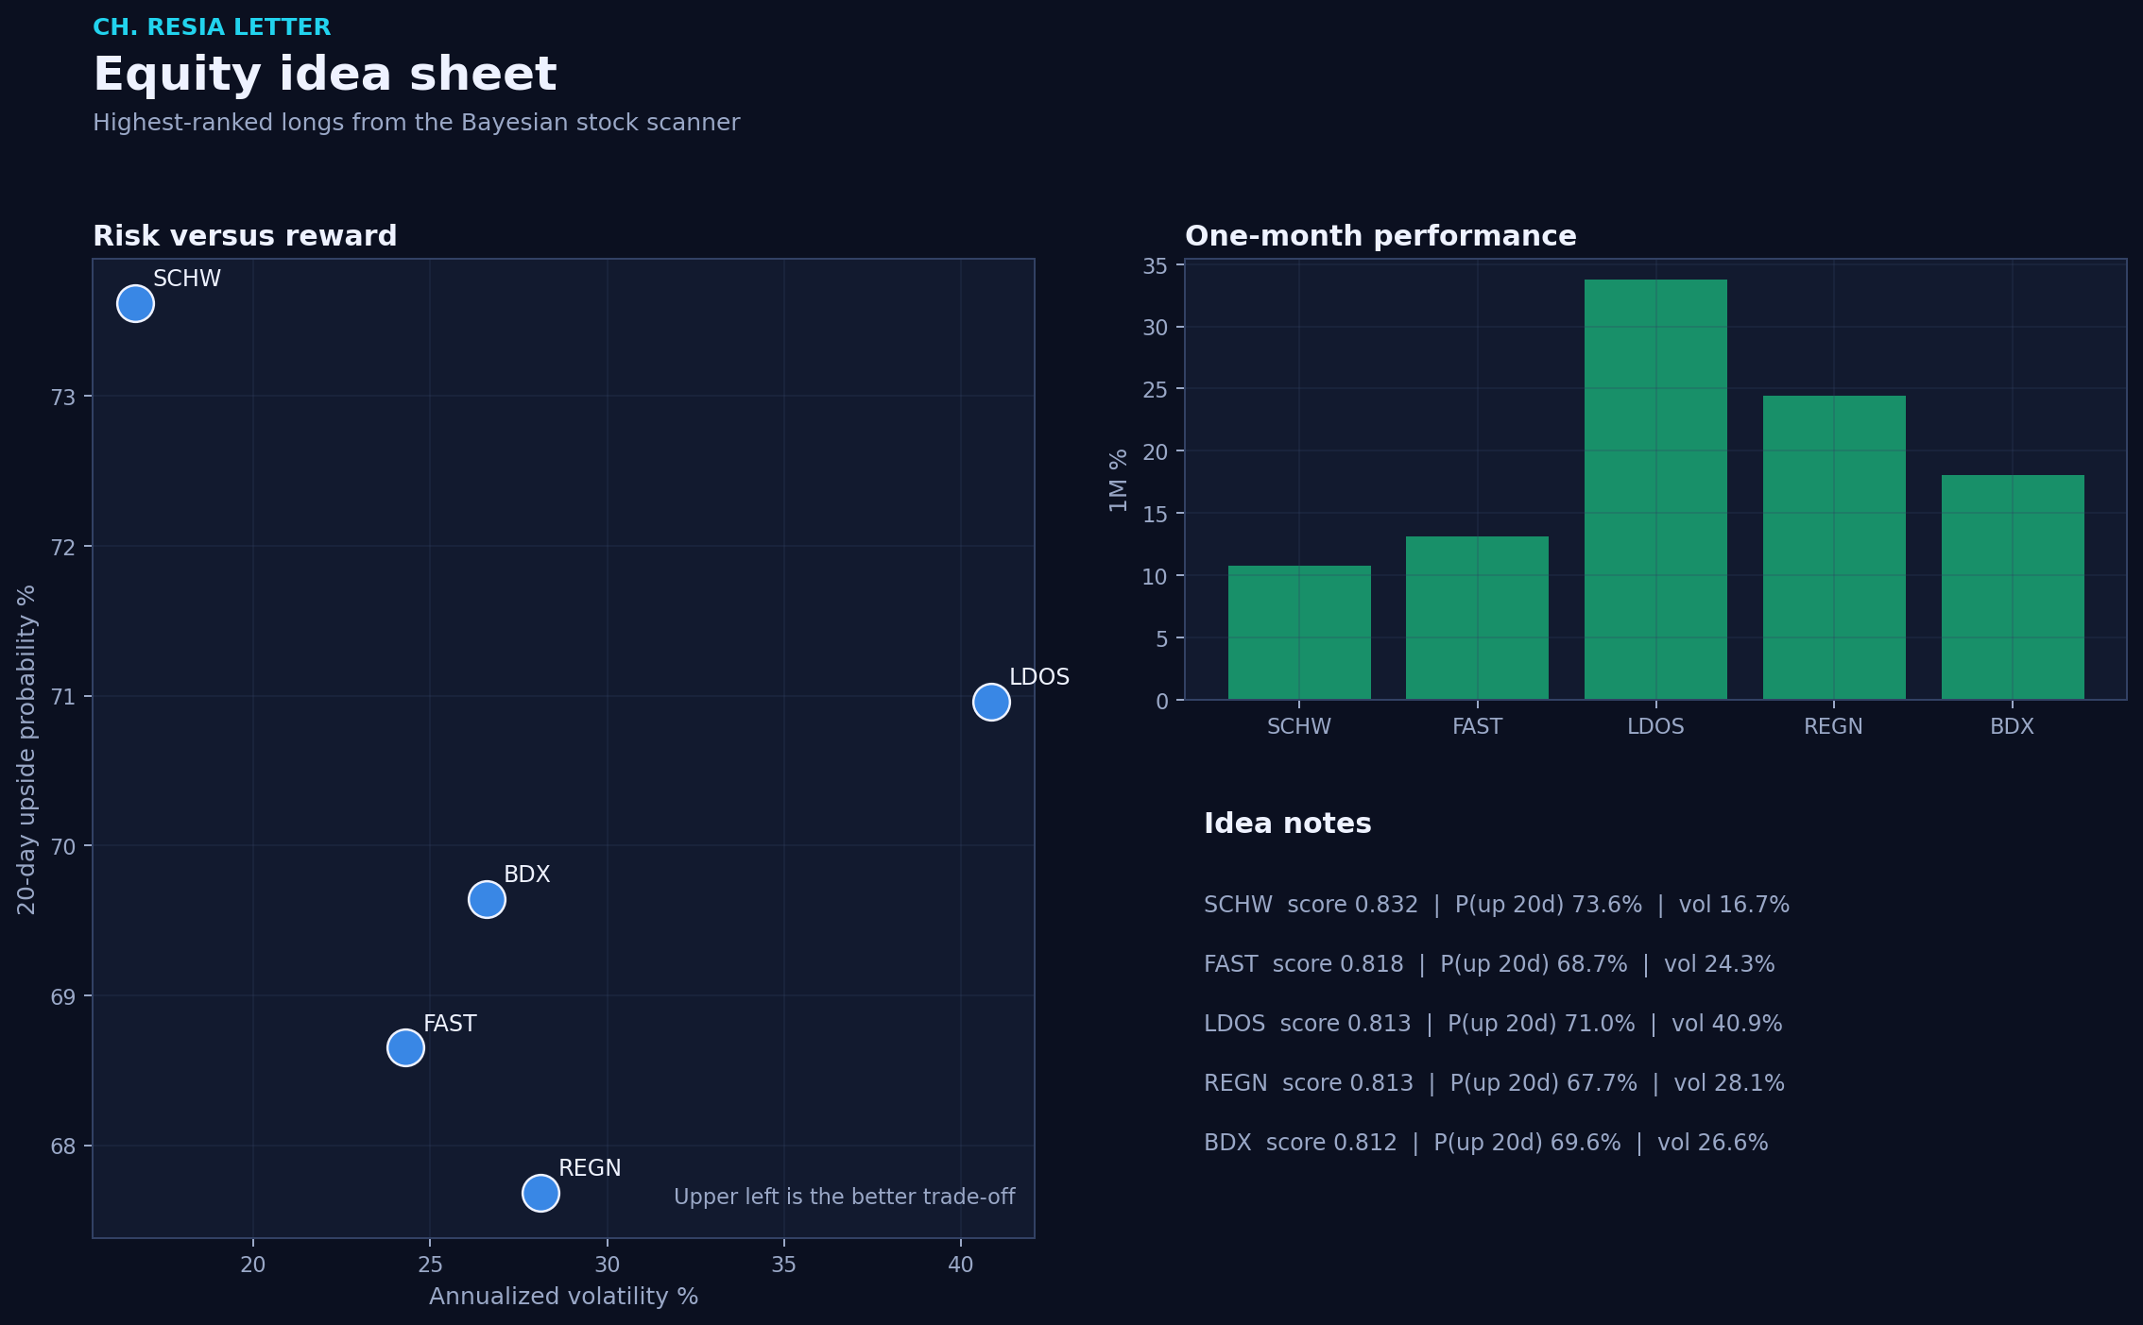2143x1325 pixels.
Task: Click the FAST label under the bar chart
Action: [1477, 726]
